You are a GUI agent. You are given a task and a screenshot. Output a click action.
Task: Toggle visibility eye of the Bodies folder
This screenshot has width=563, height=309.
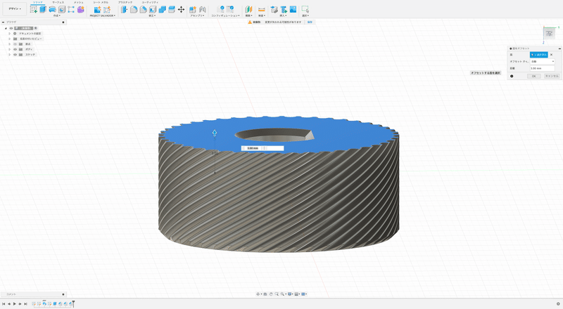pos(15,49)
